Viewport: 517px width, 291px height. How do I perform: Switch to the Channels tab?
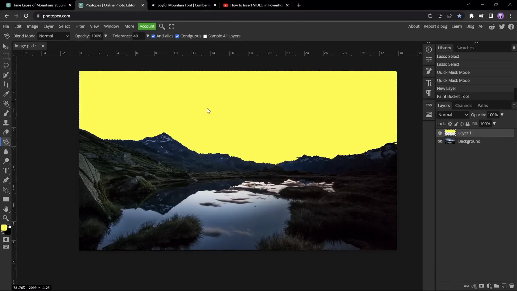point(463,106)
